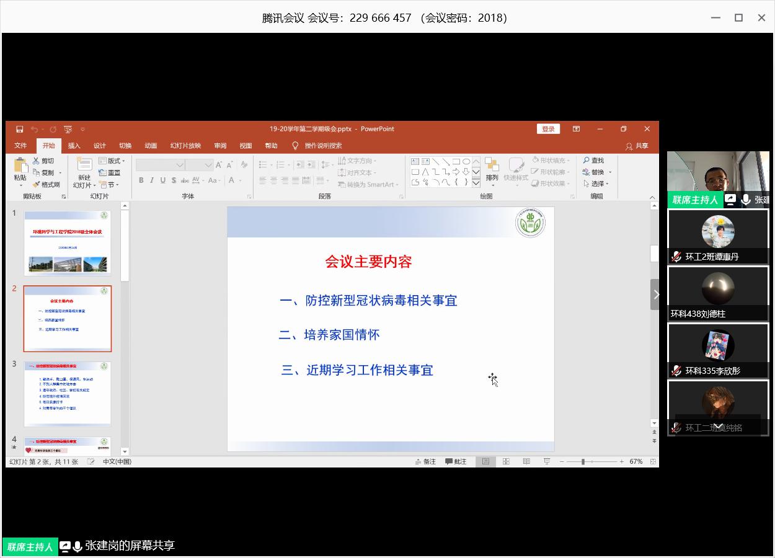Toggle the Notes (备注) pane
775x558 pixels.
(425, 461)
